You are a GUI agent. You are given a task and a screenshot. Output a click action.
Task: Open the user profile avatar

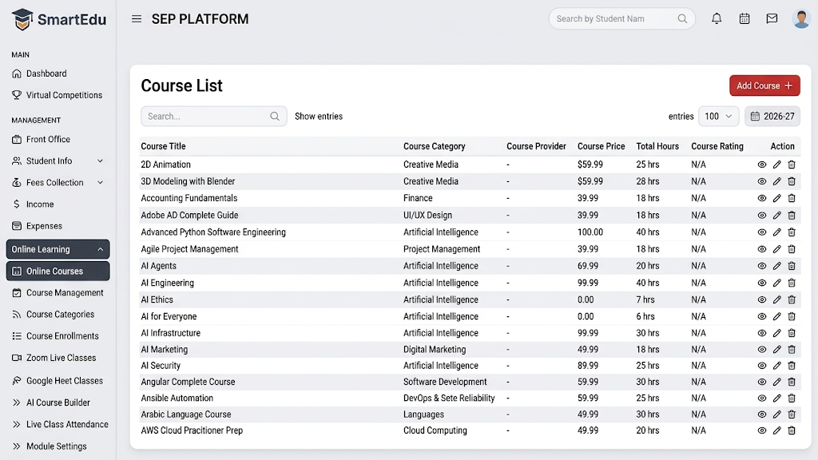click(x=800, y=19)
